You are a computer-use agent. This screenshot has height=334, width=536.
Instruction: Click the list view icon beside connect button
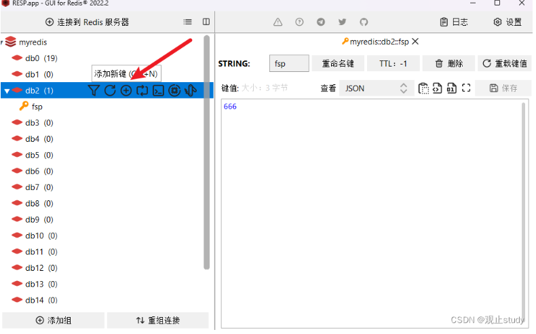pos(188,22)
